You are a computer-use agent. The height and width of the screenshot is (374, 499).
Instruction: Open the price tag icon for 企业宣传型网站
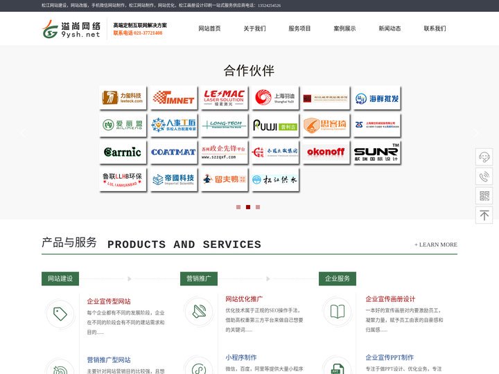point(60,314)
